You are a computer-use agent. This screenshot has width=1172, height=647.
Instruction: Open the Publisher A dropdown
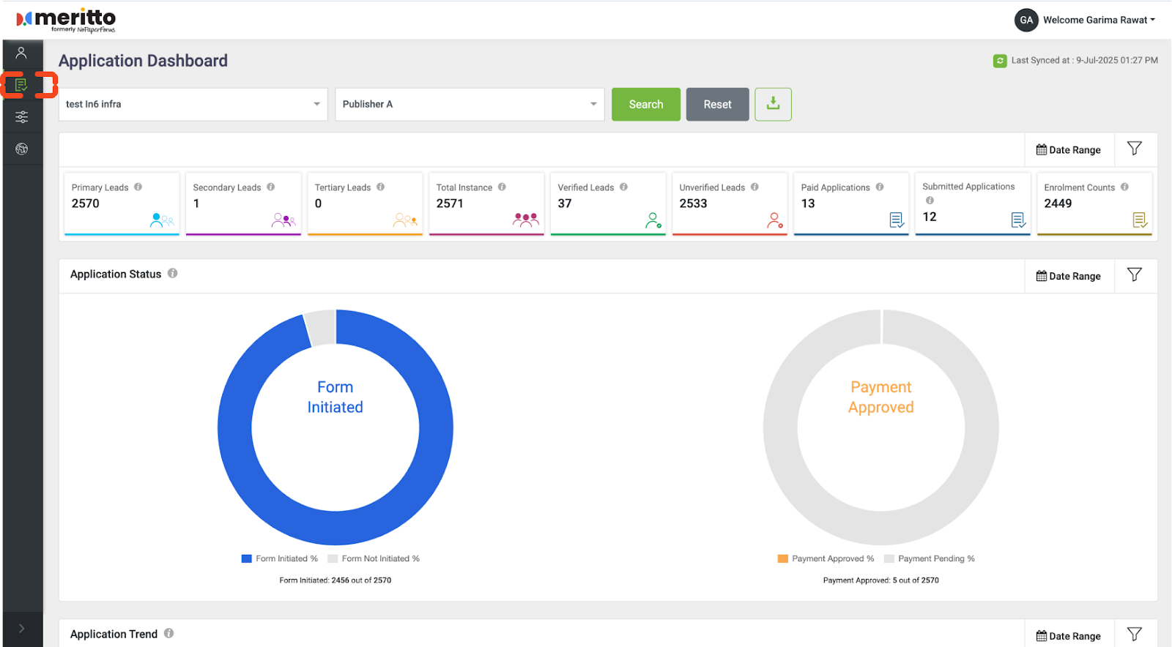click(470, 104)
